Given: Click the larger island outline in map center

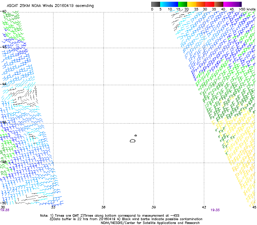Looking at the screenshot, I should click(x=133, y=141).
